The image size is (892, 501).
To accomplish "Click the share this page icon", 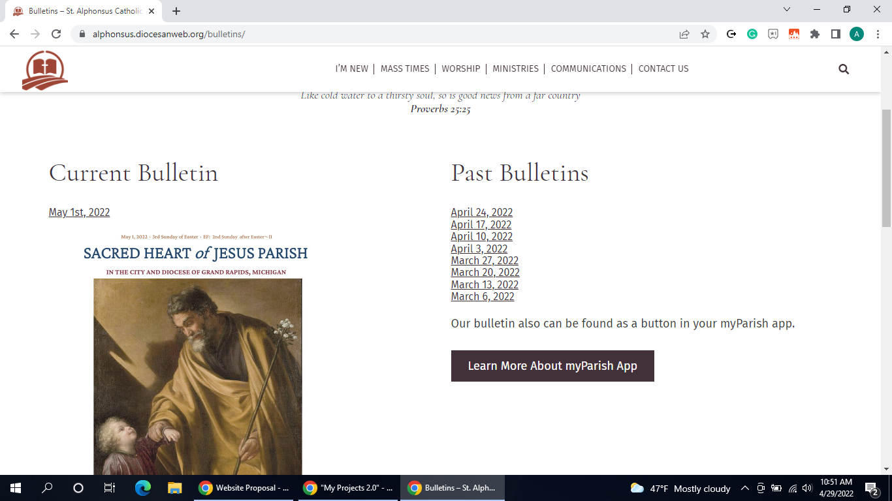I will [684, 34].
